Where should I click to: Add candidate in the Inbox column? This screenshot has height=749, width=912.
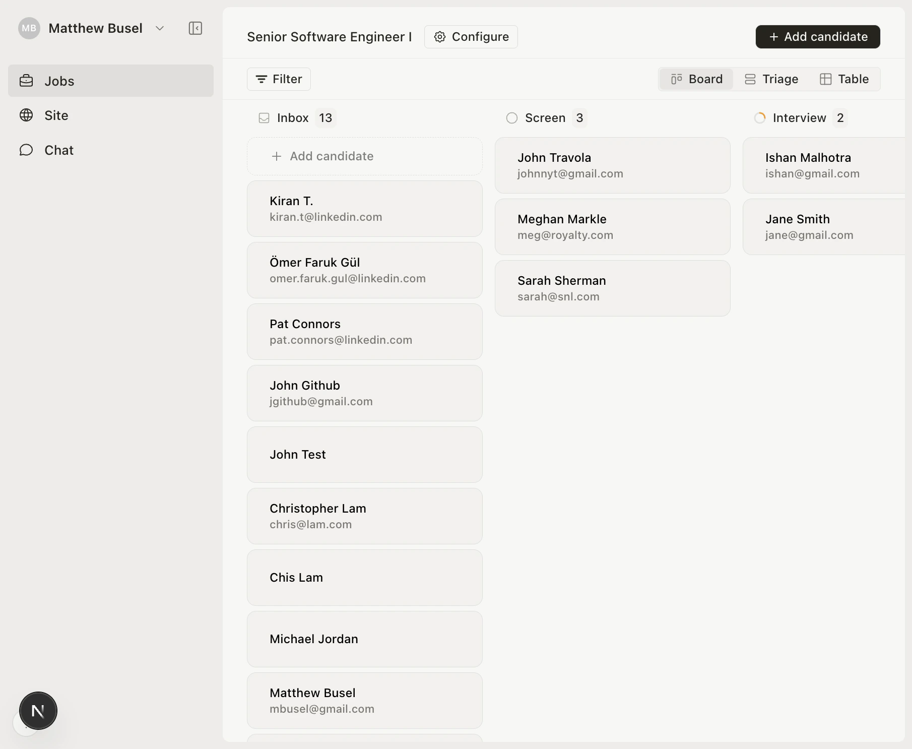[x=365, y=156]
